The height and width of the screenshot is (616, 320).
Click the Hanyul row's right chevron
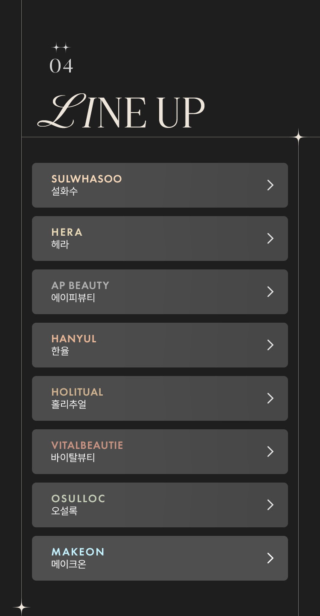coord(270,345)
